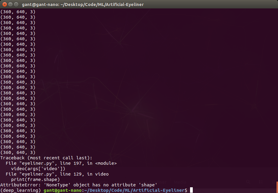Click the terminal scrollbar thumb
The height and width of the screenshot is (193, 278).
pos(277,187)
